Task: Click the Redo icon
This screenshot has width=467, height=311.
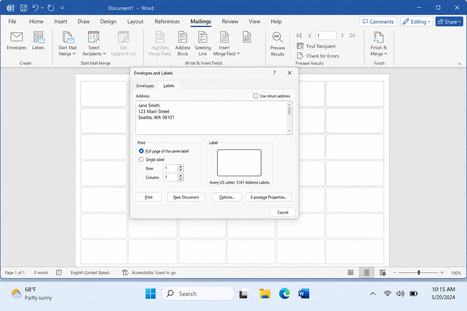Action: pos(51,8)
